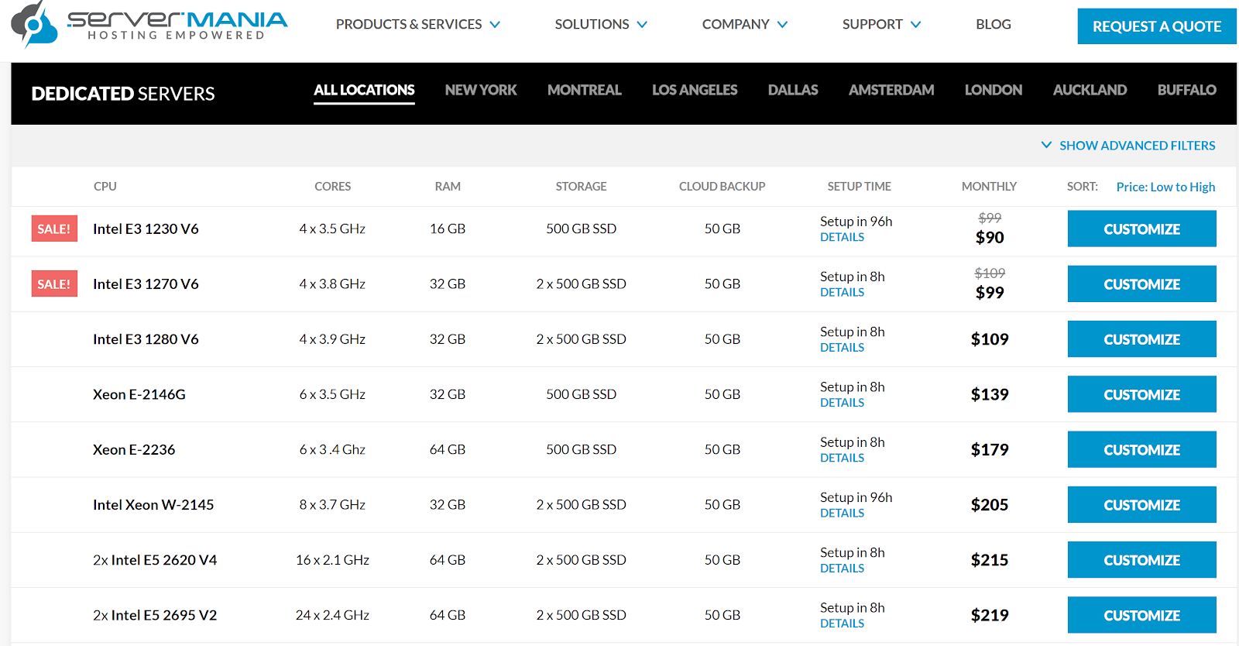The height and width of the screenshot is (646, 1239).
Task: Click the Intel E3 1230 V6 name
Action: (146, 229)
